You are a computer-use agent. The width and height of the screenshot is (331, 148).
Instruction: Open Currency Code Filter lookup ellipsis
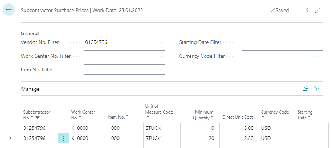[x=318, y=56]
